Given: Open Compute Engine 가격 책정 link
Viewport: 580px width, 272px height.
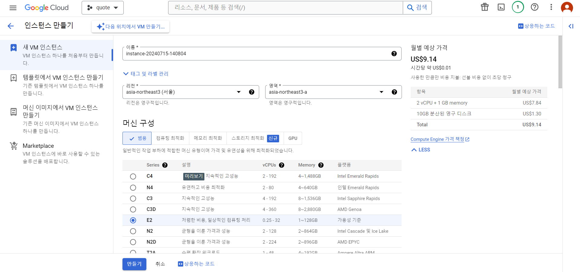Looking at the screenshot, I should (x=440, y=139).
